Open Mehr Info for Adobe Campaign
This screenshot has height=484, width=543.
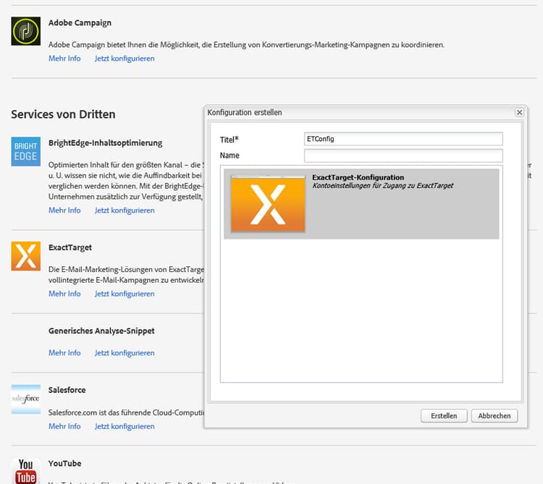tap(64, 59)
